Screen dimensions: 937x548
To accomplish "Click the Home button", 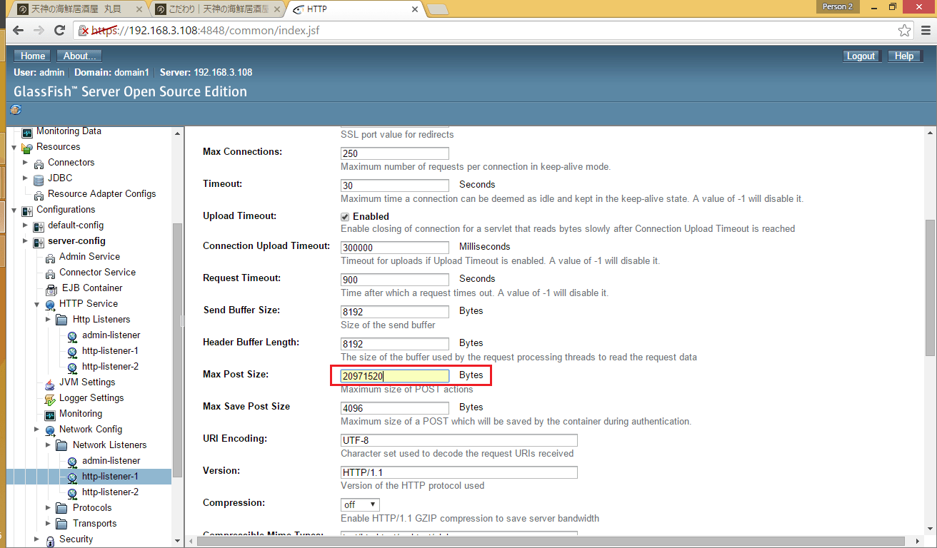I will point(33,56).
